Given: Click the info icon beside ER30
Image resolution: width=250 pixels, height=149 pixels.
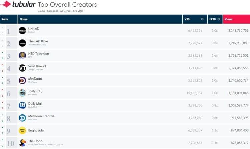Looking at the screenshot, I should [219, 19].
